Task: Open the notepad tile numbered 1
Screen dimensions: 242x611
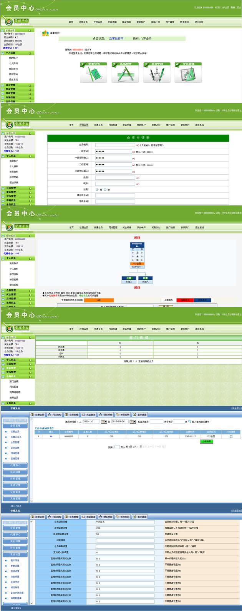Action: (x=88, y=73)
